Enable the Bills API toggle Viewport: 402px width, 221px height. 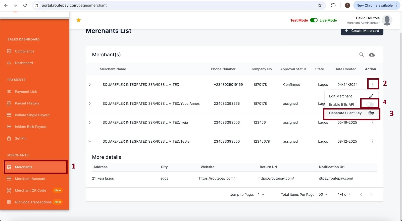[x=370, y=104]
